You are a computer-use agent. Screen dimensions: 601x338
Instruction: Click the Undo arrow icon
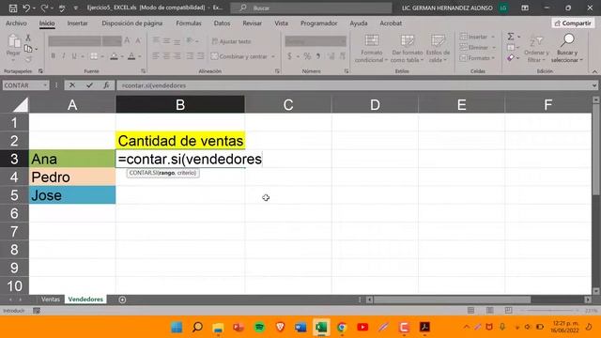pos(26,8)
